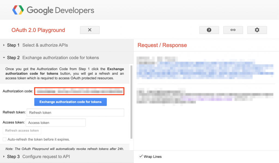Click the Google Developers logo

click(x=53, y=10)
